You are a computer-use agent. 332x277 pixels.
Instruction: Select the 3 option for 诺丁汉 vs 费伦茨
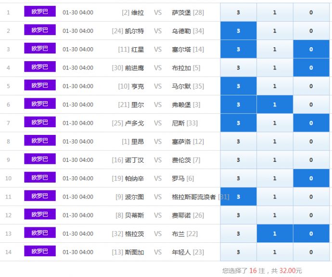(238, 160)
